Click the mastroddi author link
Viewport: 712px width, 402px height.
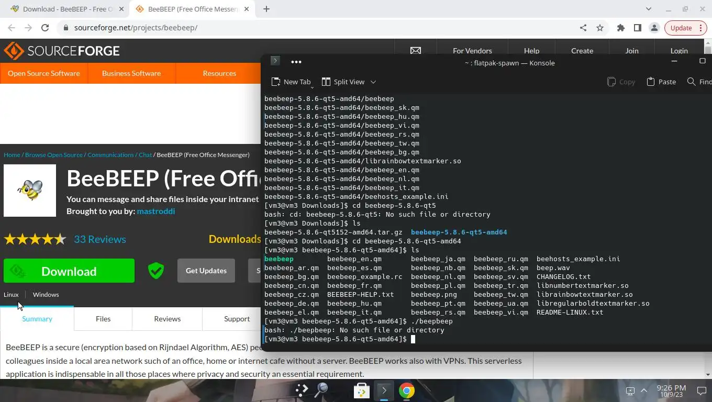[156, 211]
